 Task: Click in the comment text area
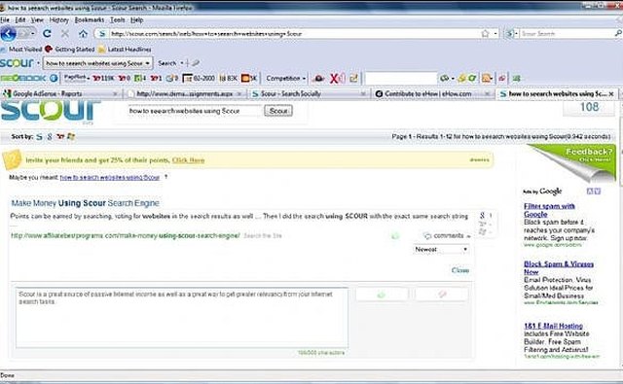(182, 317)
